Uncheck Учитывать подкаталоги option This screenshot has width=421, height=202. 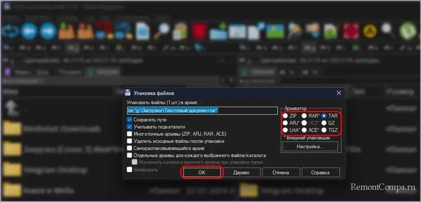130,127
